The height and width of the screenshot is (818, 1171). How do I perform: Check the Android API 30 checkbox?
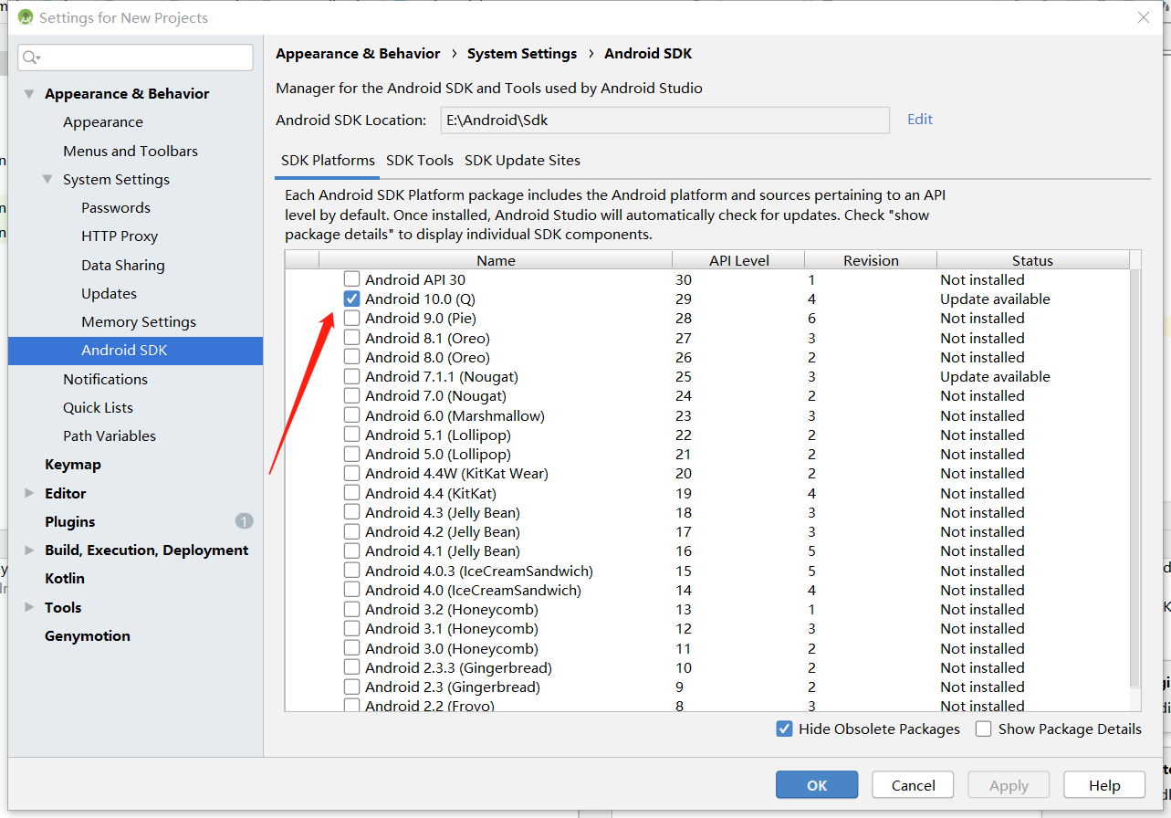pos(351,279)
